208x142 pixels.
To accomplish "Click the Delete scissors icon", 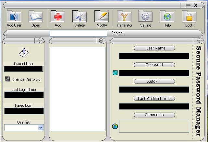I will pos(80,16).
